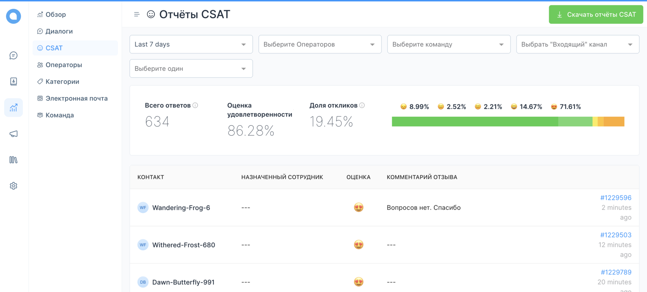This screenshot has height=292, width=647.
Task: Click the orange segment of rating bar
Action: [614, 121]
